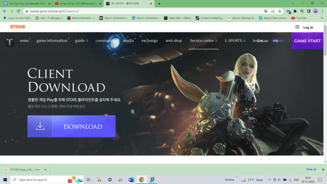Open the Chrome extensions puzzle icon
The image size is (327, 184).
point(295,11)
